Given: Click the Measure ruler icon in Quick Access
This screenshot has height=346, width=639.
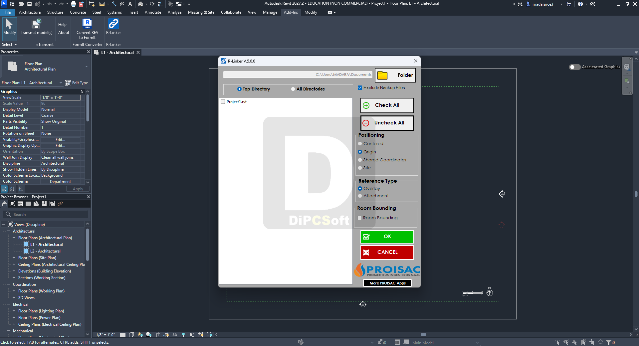Looking at the screenshot, I should click(102, 4).
